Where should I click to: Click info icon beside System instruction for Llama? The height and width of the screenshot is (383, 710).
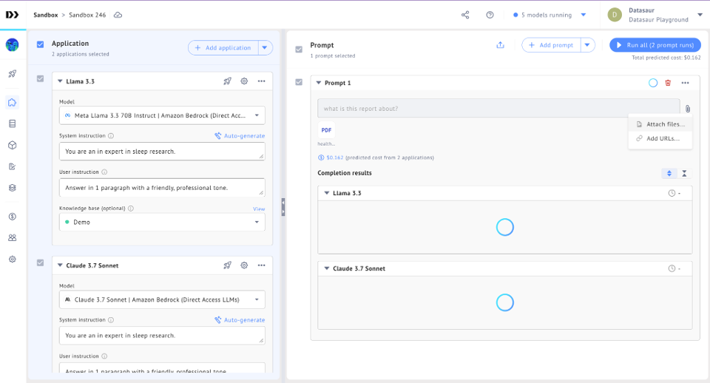click(x=111, y=136)
